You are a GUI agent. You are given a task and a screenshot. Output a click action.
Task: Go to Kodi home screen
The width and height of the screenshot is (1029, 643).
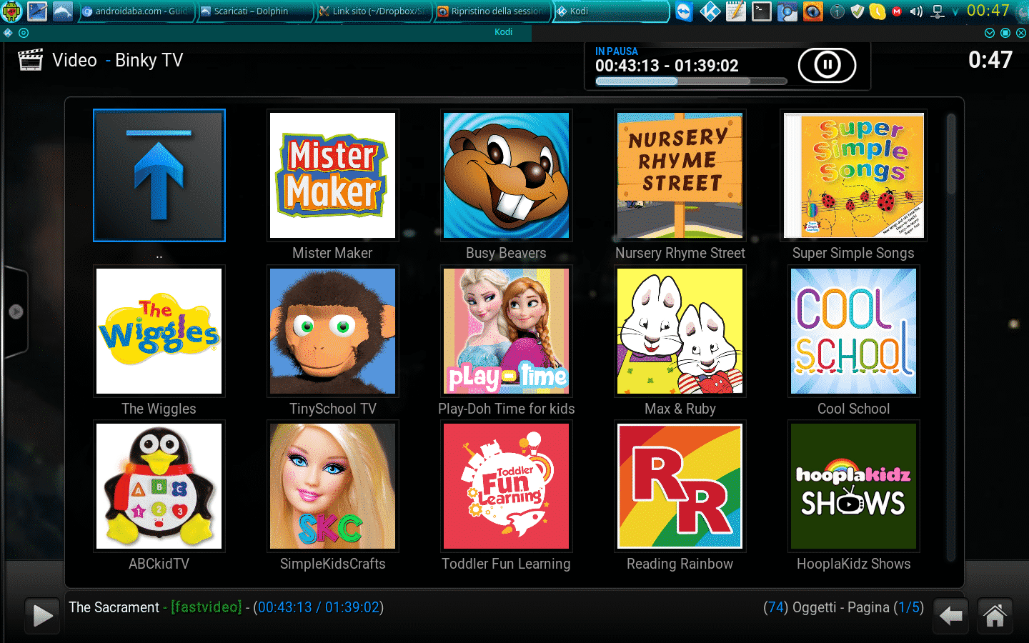(995, 615)
